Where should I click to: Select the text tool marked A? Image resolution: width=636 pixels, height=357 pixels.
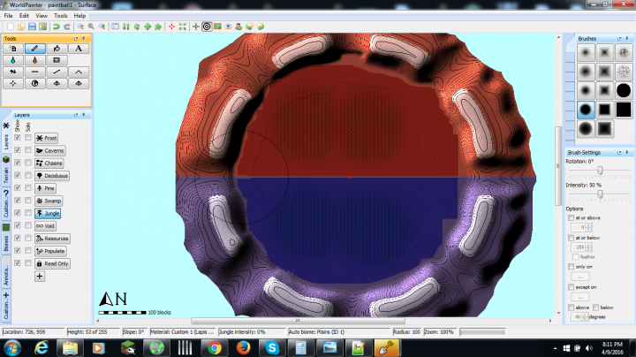point(79,49)
